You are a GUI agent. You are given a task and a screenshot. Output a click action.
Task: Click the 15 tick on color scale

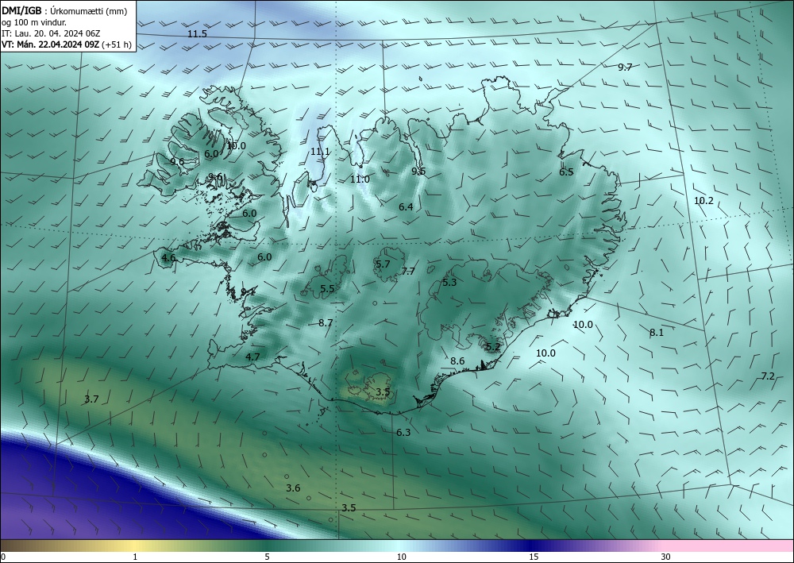pyautogui.click(x=534, y=557)
